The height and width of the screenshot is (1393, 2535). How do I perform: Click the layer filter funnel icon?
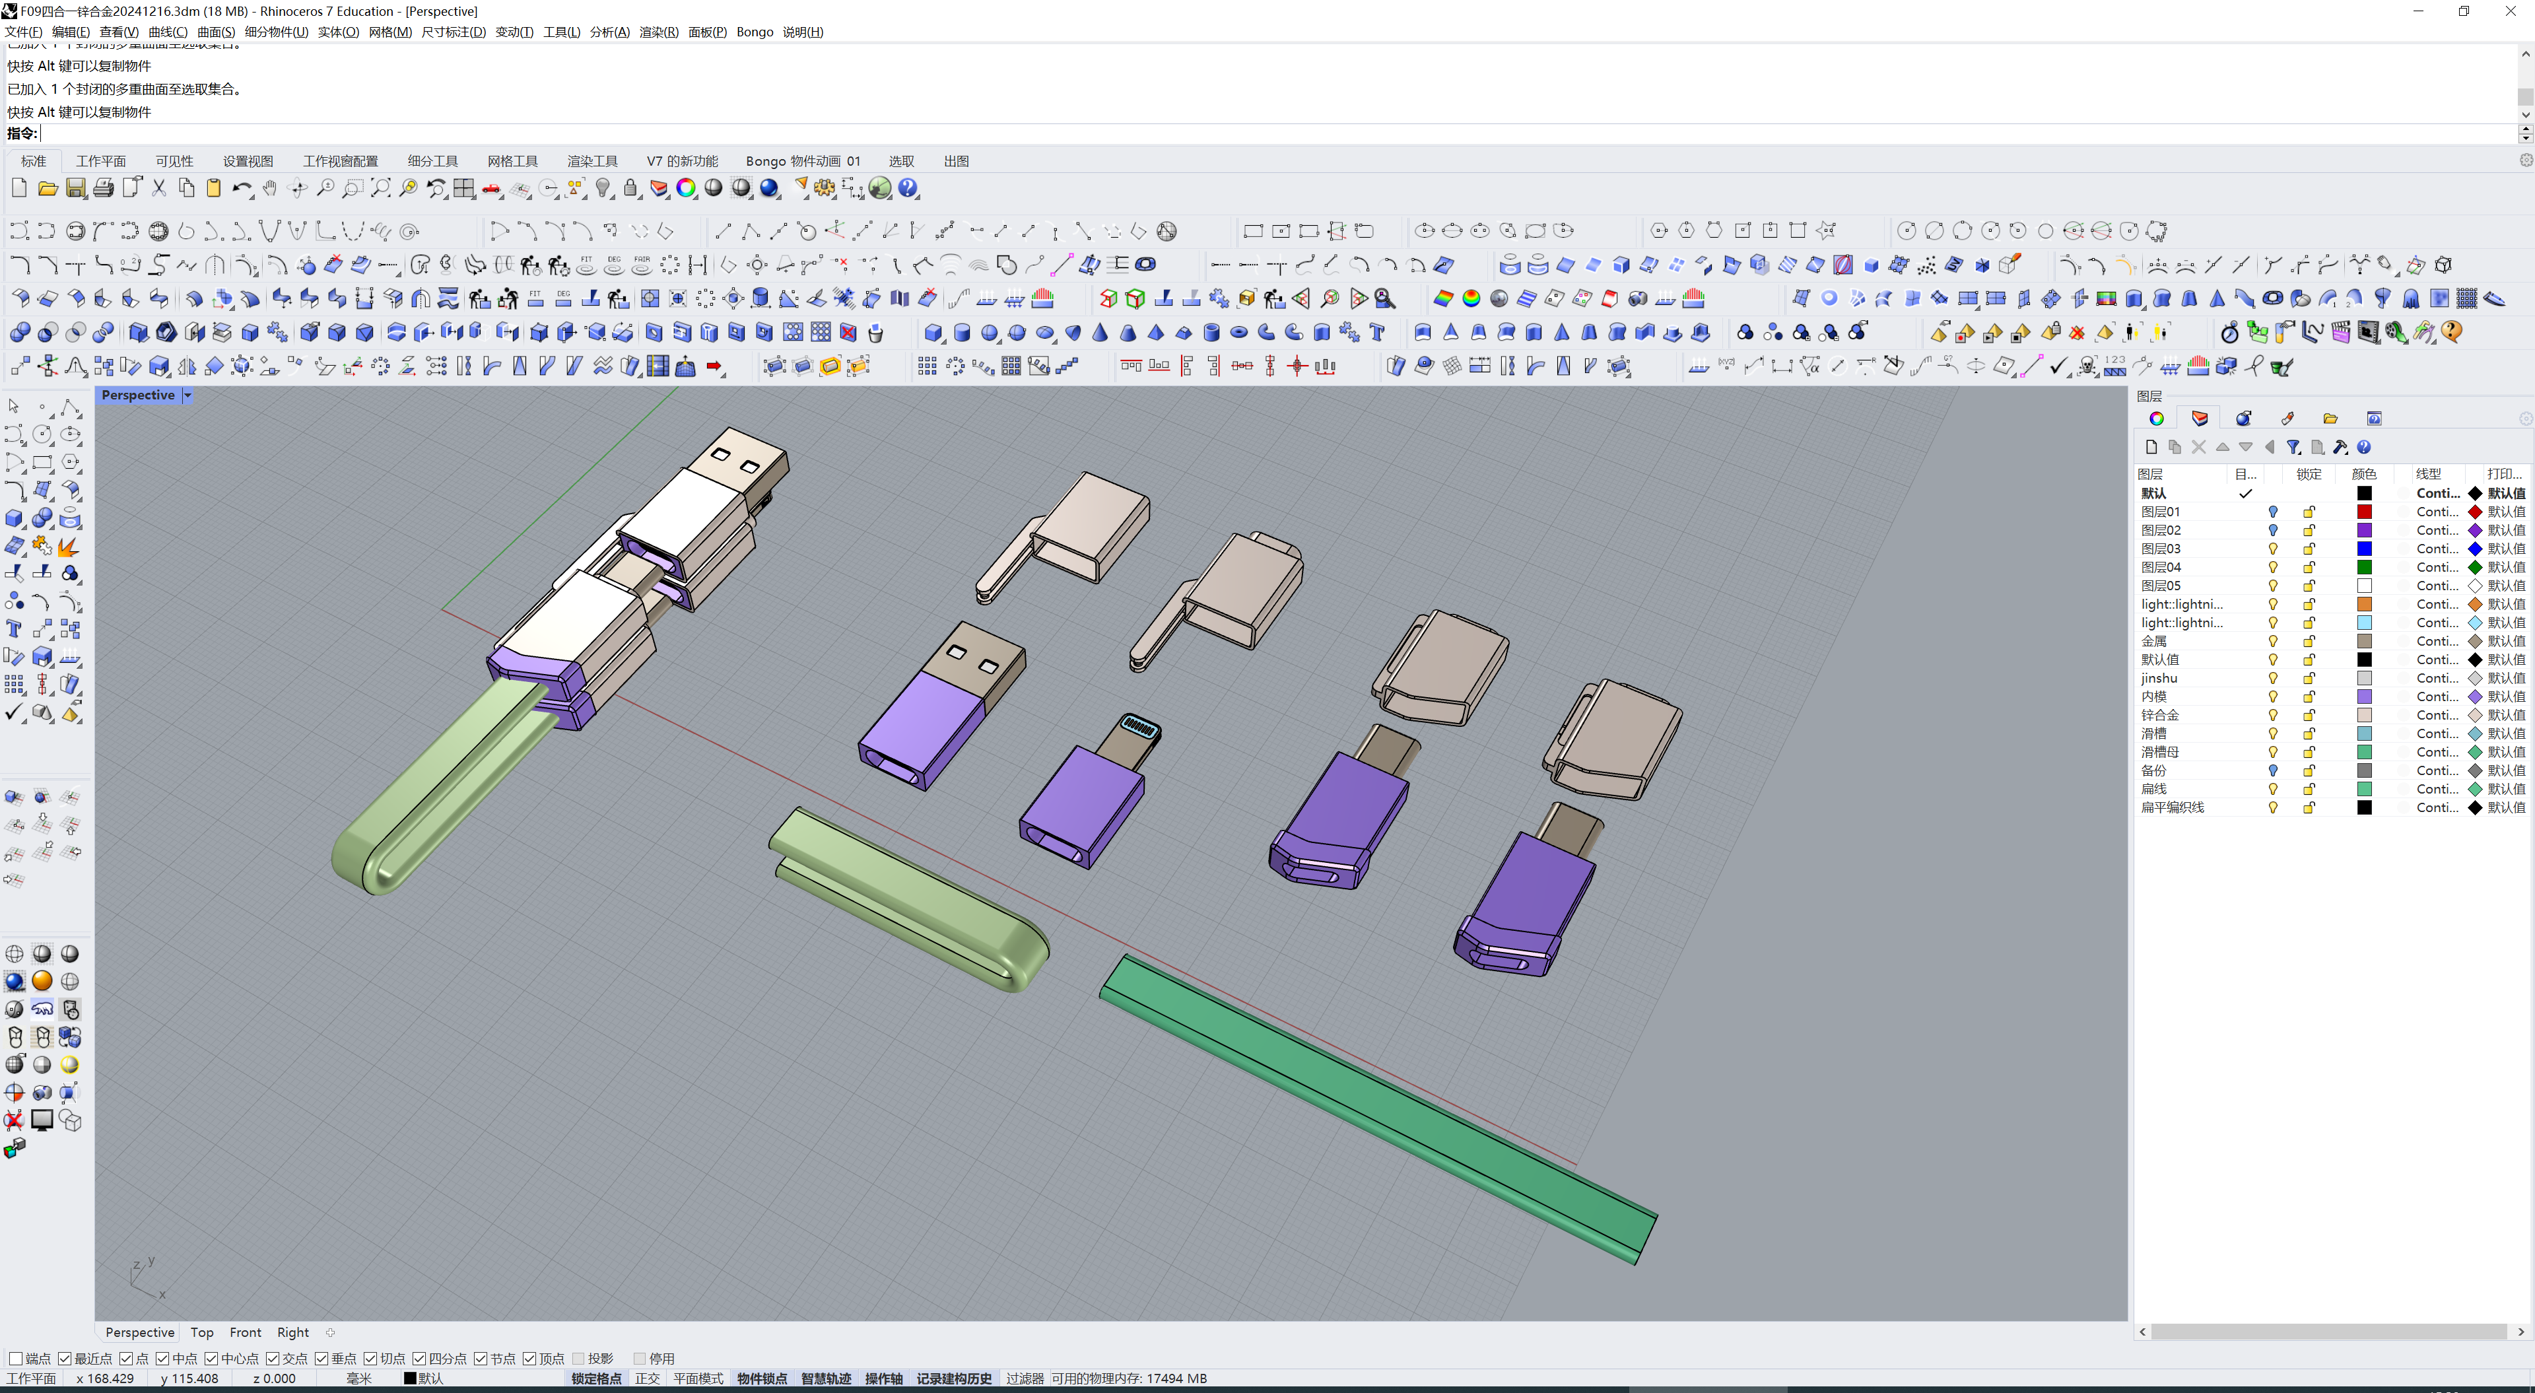pyautogui.click(x=2293, y=447)
